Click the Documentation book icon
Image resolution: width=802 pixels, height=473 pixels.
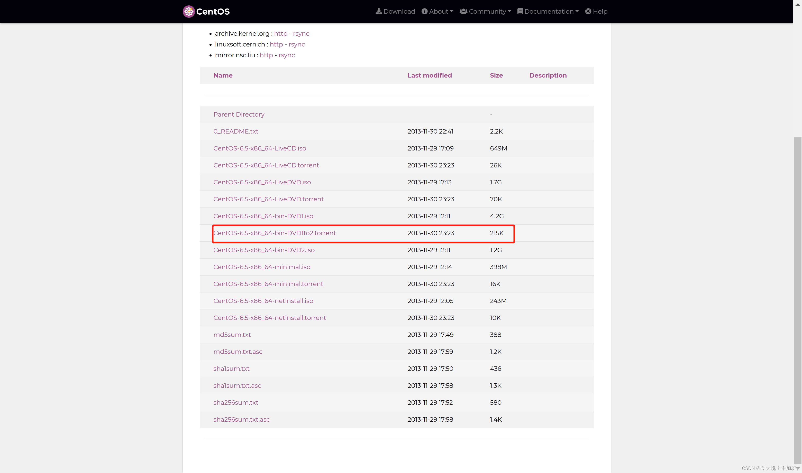pyautogui.click(x=520, y=12)
